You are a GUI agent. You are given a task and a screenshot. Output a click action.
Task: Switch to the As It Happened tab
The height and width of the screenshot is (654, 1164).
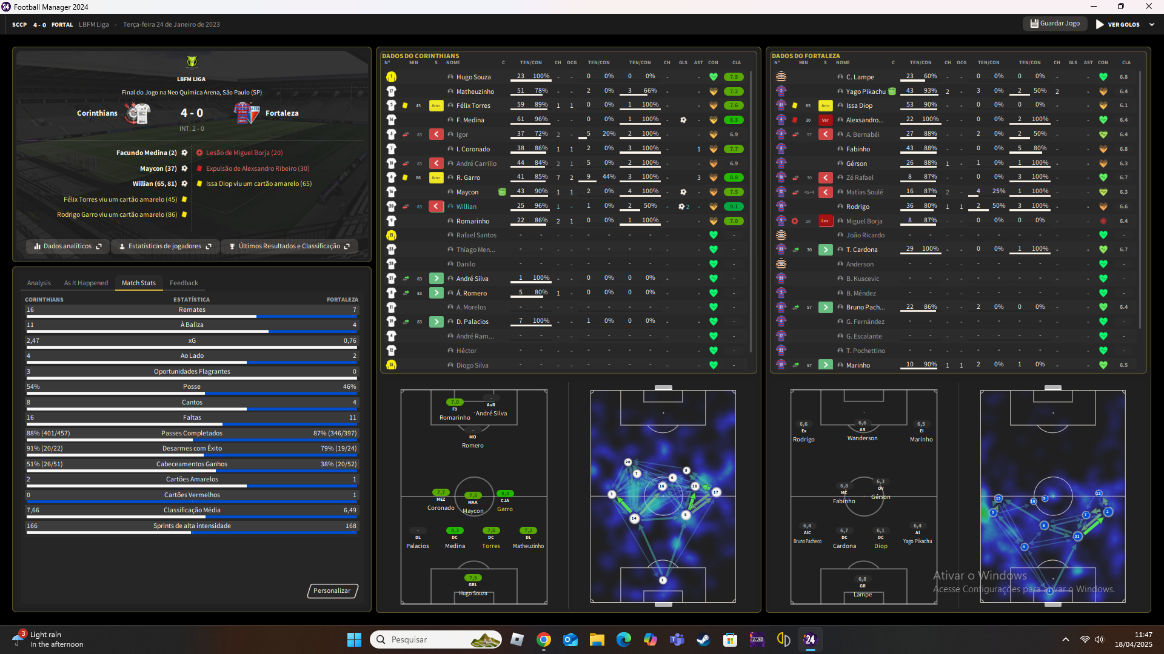(86, 283)
